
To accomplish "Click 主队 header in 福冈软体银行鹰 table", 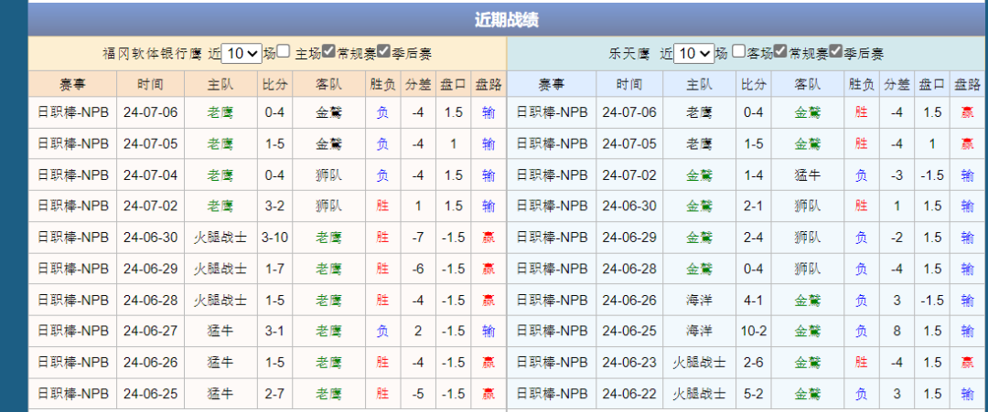I will 220,84.
